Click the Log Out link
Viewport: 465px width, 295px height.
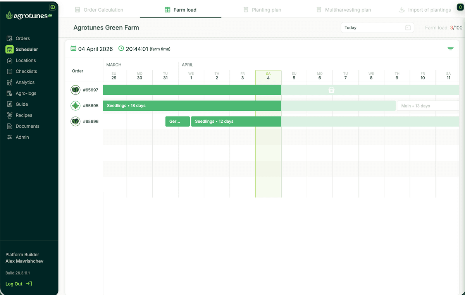(x=14, y=284)
